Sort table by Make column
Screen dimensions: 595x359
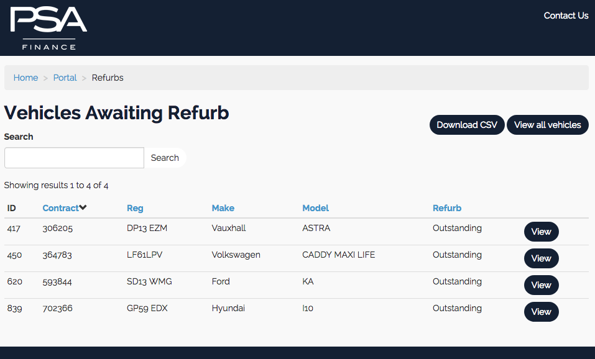click(x=223, y=208)
